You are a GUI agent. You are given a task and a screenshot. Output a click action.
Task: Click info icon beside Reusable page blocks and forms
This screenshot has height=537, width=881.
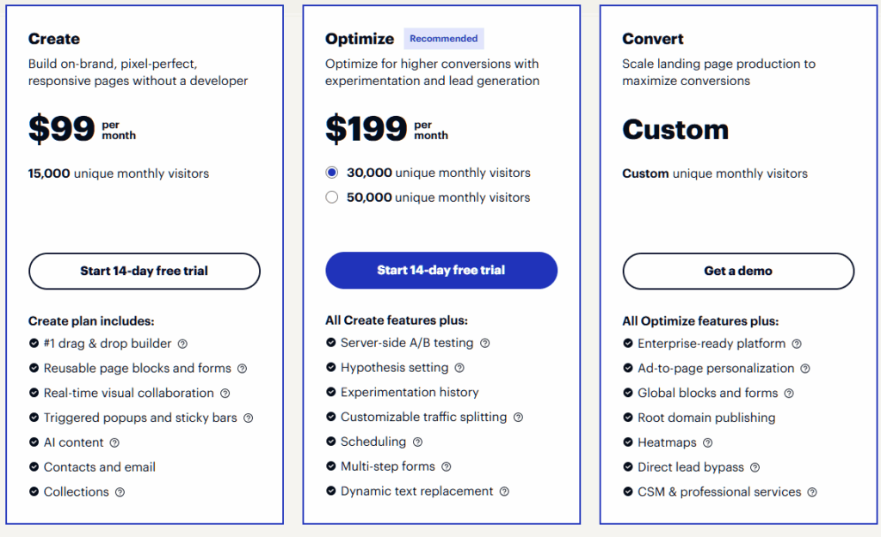point(242,369)
